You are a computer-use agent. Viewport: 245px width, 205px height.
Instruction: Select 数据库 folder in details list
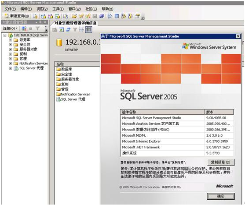point(64,69)
